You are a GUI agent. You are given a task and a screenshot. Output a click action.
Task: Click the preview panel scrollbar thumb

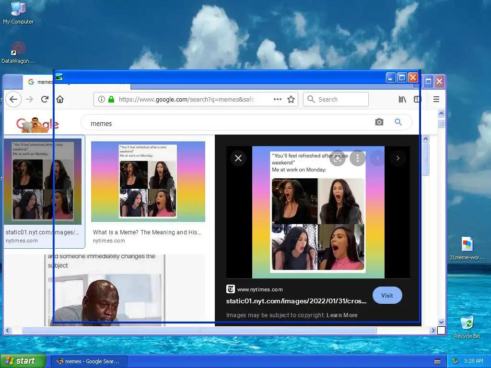click(x=426, y=159)
